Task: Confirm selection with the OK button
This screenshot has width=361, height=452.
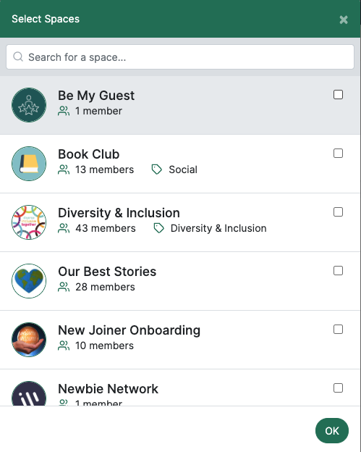Action: [x=332, y=431]
